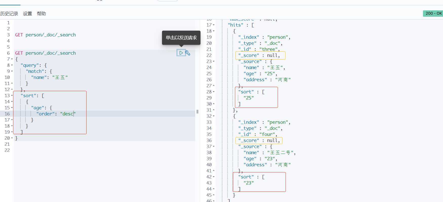This screenshot has width=443, height=202.
Task: Click the 200 - OK status badge
Action: click(433, 13)
